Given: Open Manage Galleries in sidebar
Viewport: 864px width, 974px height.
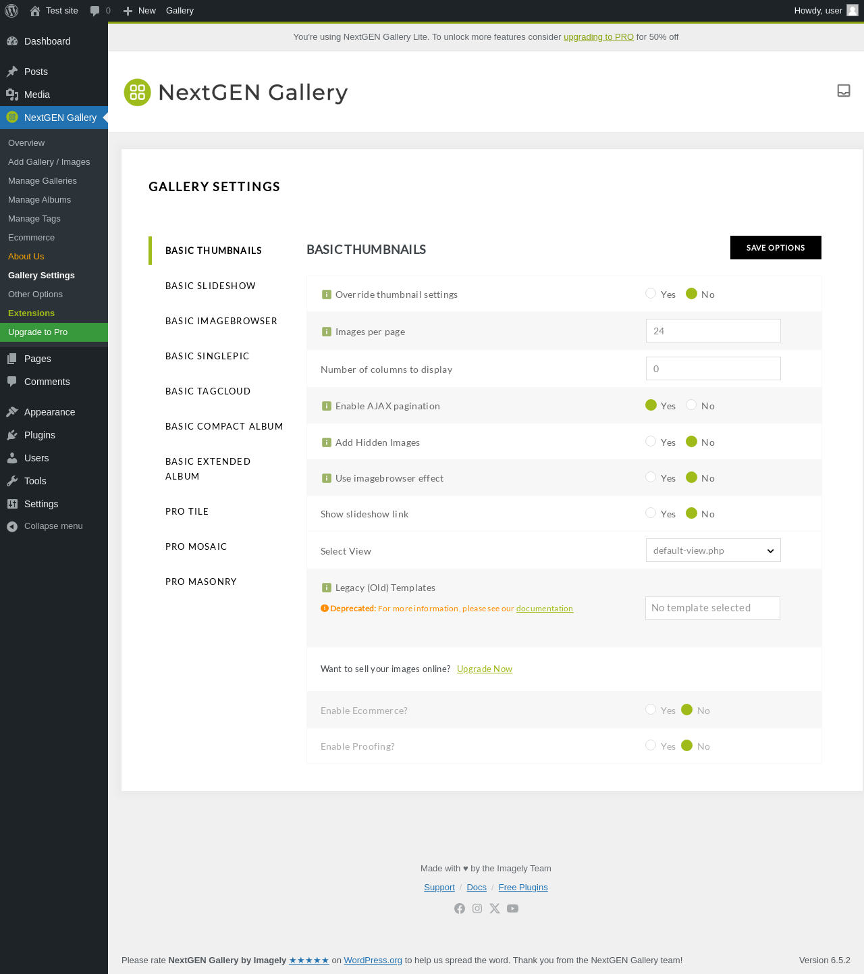Looking at the screenshot, I should tap(43, 181).
